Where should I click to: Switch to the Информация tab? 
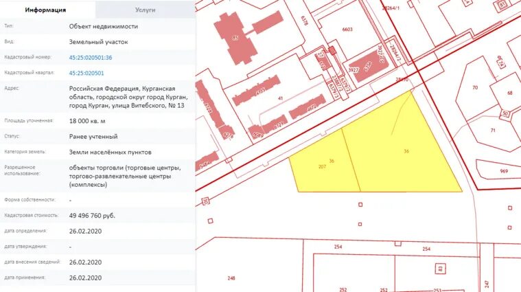[45, 10]
